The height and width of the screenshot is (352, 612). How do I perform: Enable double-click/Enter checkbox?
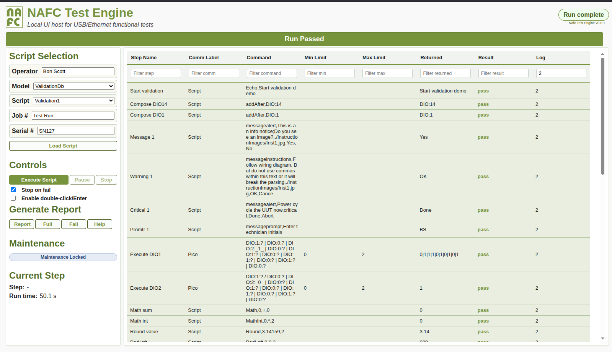coord(13,198)
